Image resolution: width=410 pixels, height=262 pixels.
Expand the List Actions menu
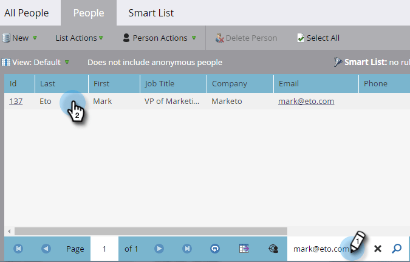pyautogui.click(x=80, y=38)
